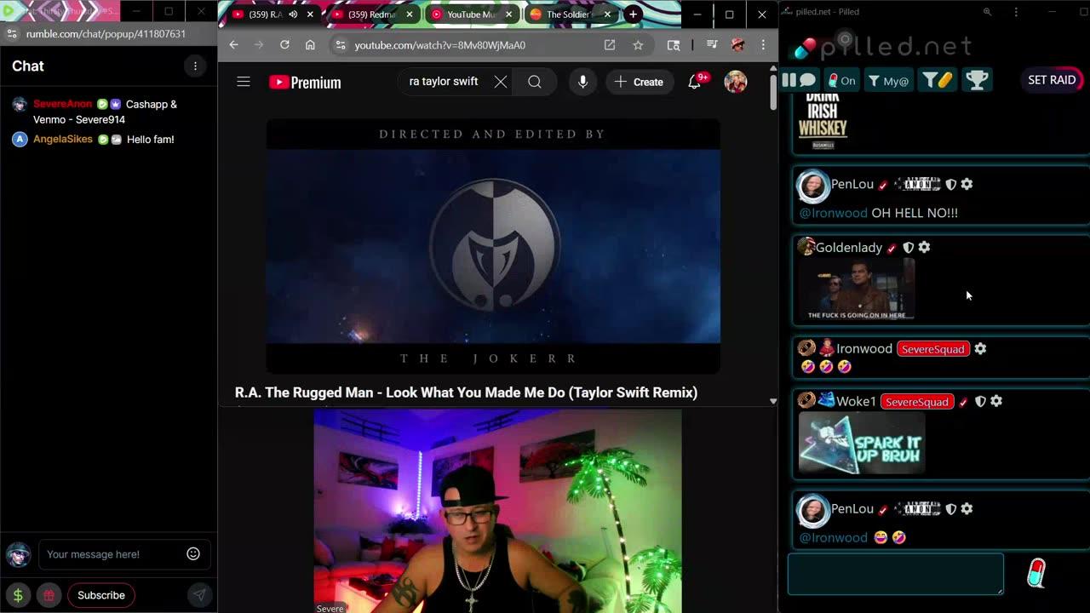Click the R.A. The Rugged Man video title

click(466, 392)
